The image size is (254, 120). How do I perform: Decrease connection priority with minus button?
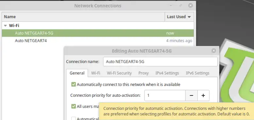pos(191,95)
